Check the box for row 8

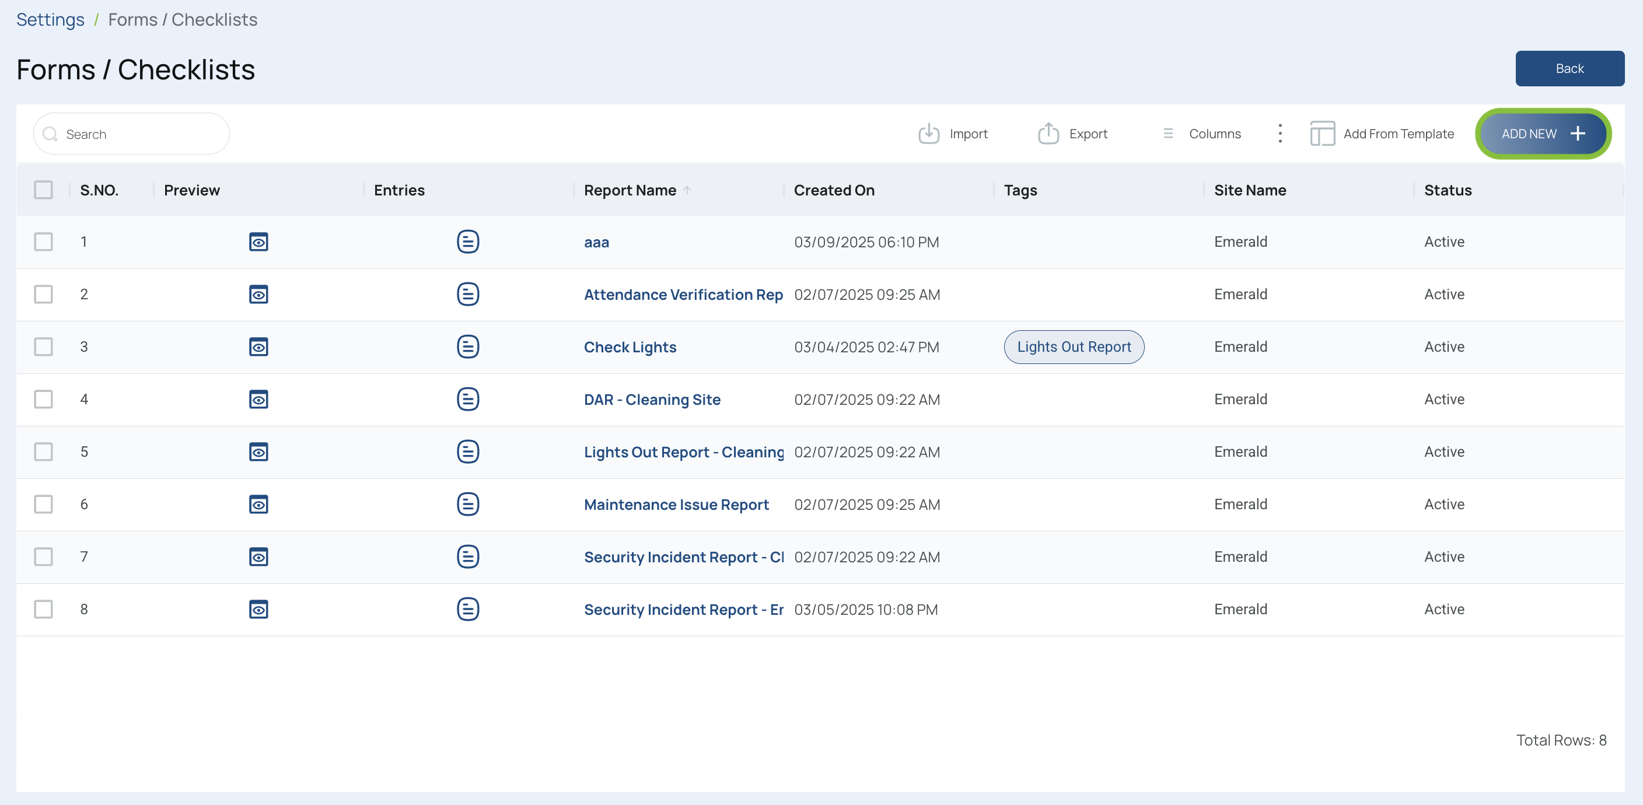click(43, 609)
